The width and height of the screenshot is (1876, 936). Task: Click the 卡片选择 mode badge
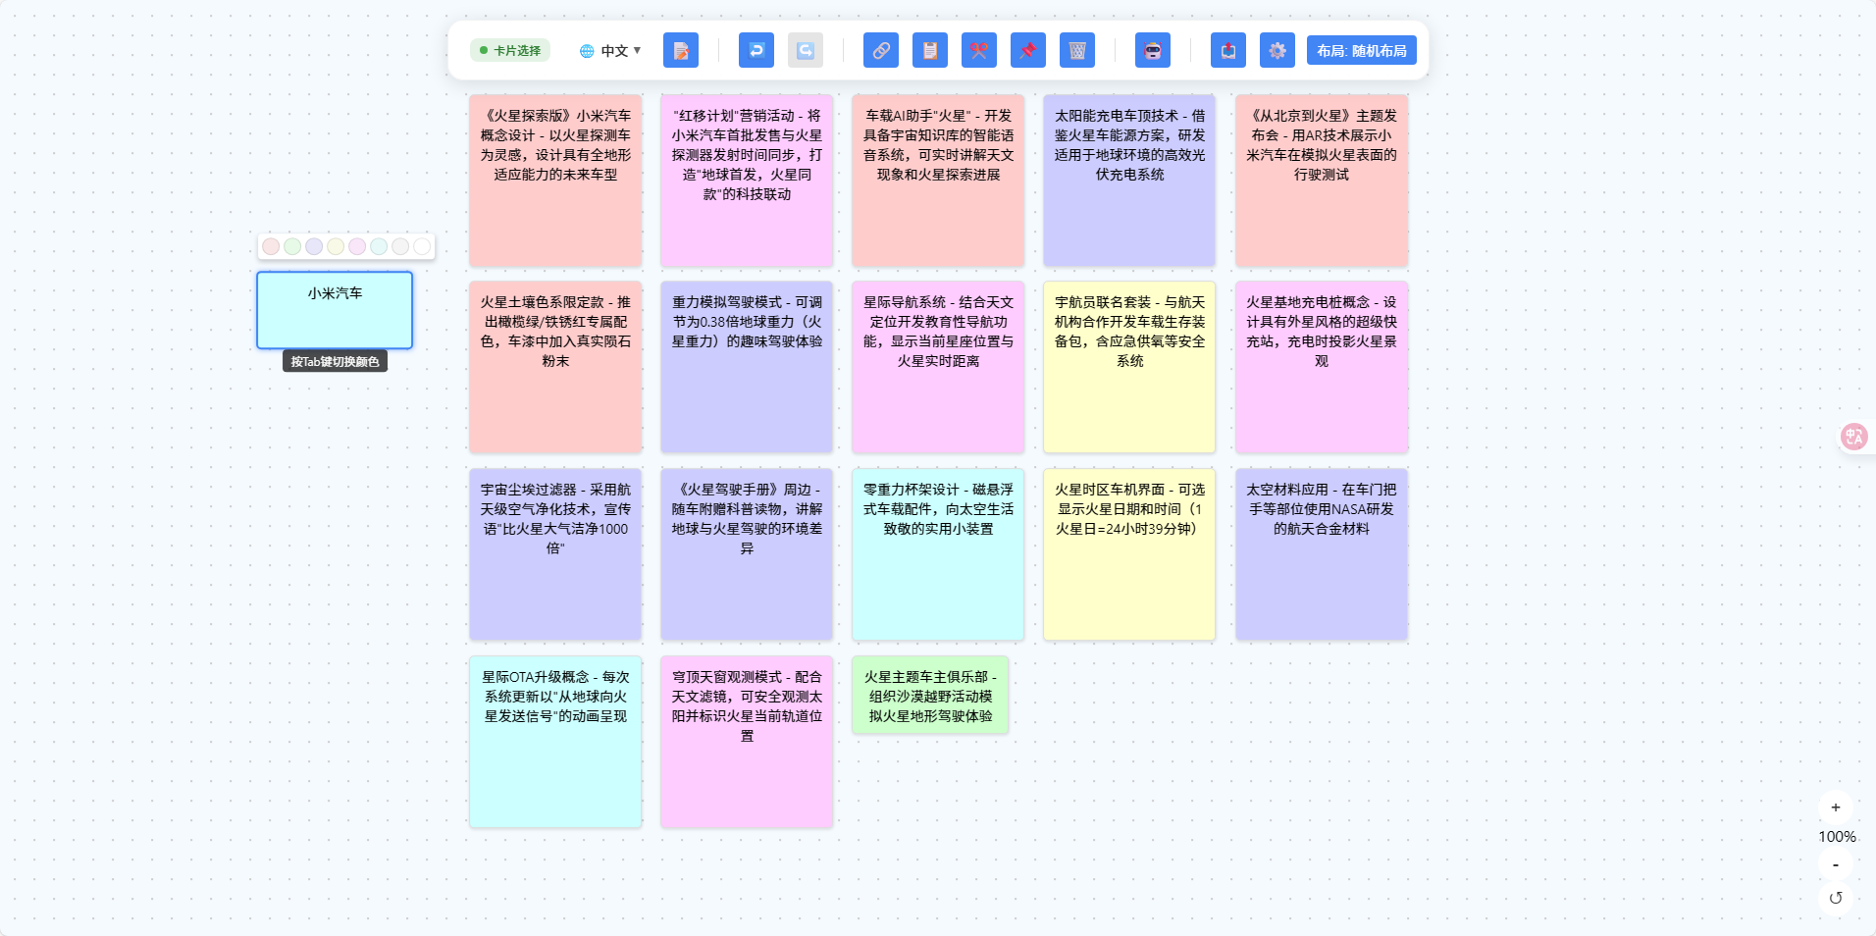pyautogui.click(x=510, y=50)
